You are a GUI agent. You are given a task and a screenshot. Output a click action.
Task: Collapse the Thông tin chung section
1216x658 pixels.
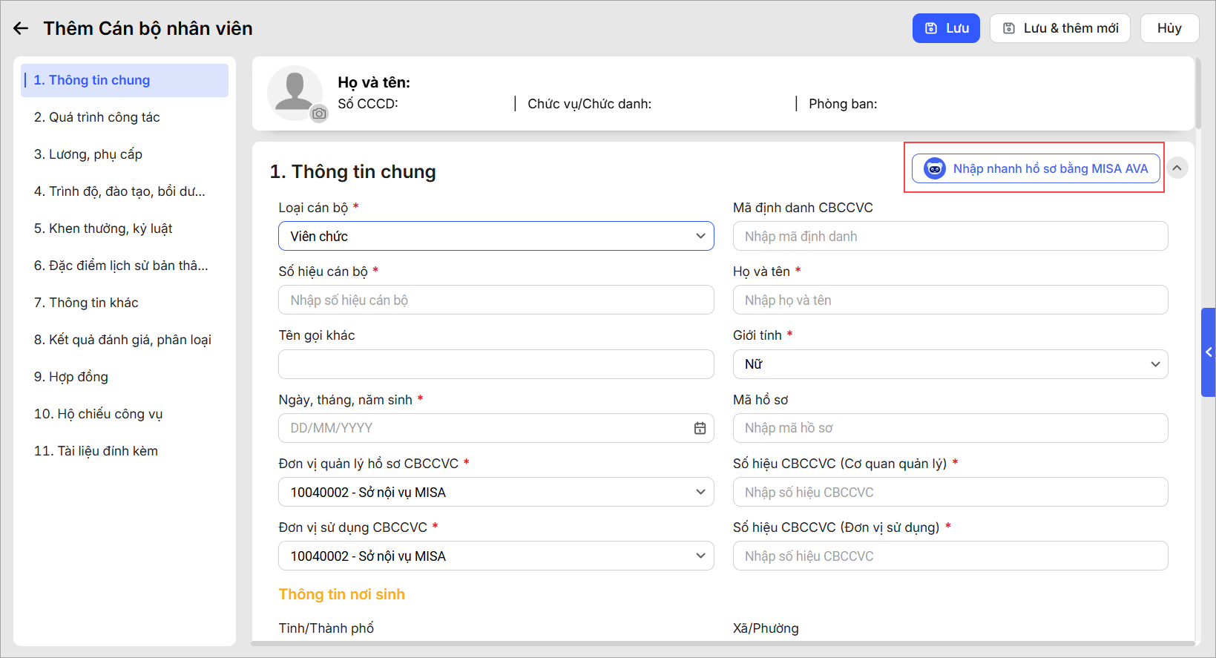tap(1177, 168)
